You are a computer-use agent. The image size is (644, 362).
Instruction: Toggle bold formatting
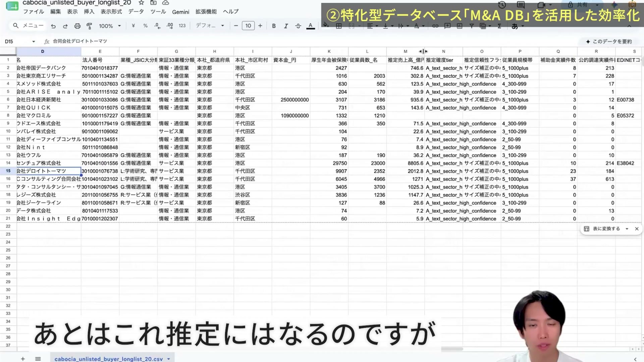[274, 26]
